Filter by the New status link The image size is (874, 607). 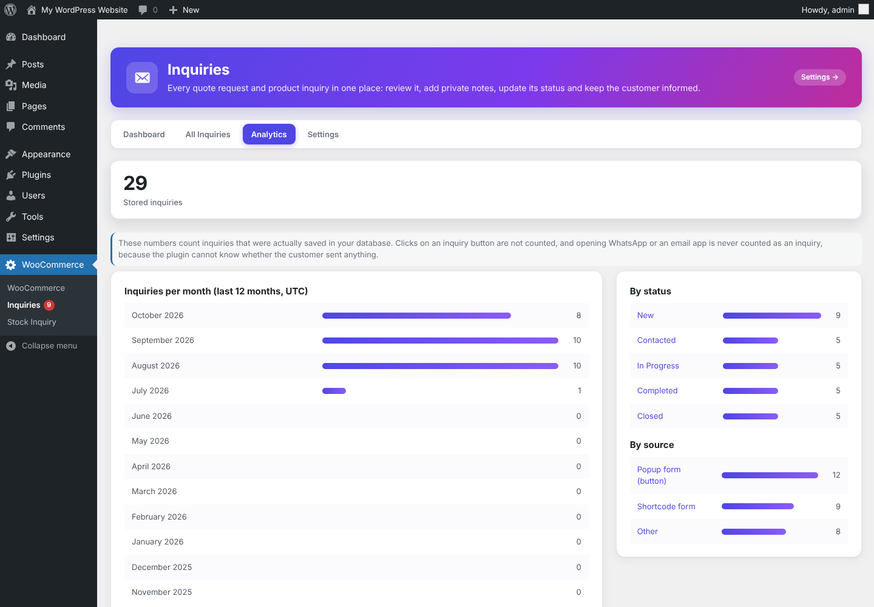click(x=645, y=316)
